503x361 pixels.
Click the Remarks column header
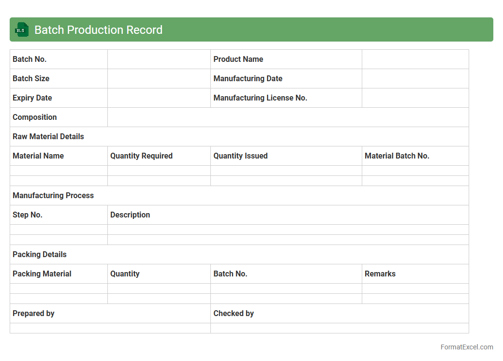pyautogui.click(x=380, y=274)
